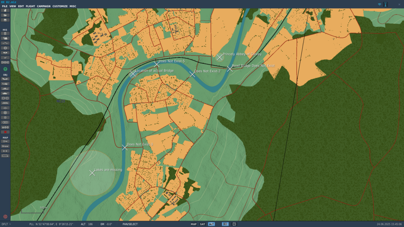This screenshot has width=404, height=227.
Task: Select the 'Princely Abbey of Corvey' marker
Action: 219,57
